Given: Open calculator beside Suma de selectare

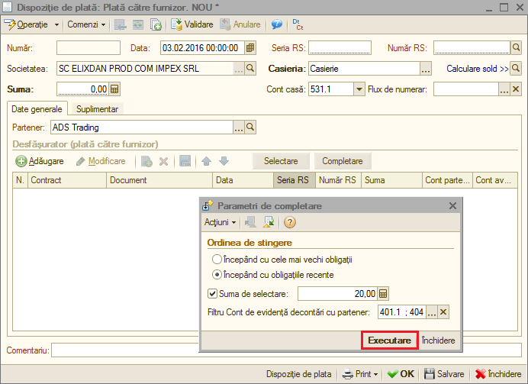Looking at the screenshot, I should 383,294.
